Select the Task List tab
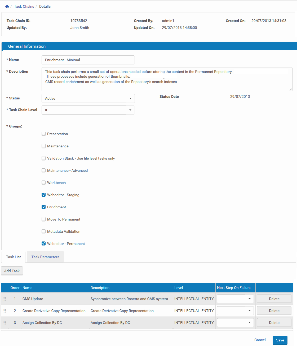297x347 pixels. click(x=14, y=257)
